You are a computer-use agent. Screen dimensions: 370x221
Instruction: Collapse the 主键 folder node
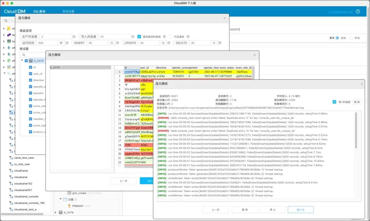pyautogui.click(x=60, y=199)
